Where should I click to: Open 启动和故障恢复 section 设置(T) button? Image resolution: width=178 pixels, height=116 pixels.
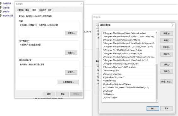coord(71,72)
